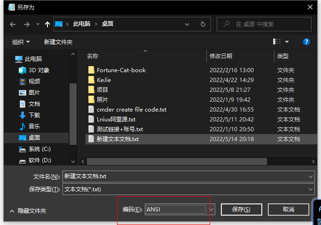Select Lniux阿里源.txt file

coord(116,120)
